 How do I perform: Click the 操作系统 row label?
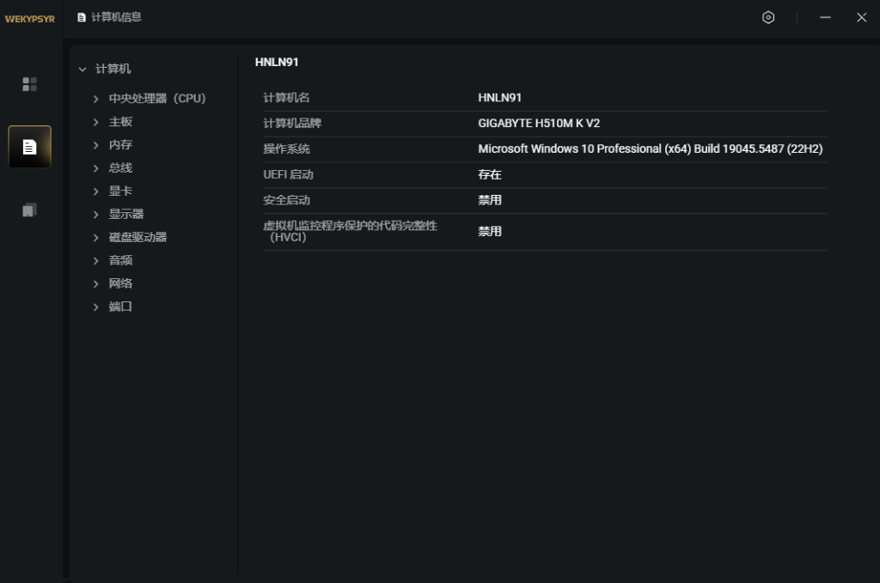point(286,149)
